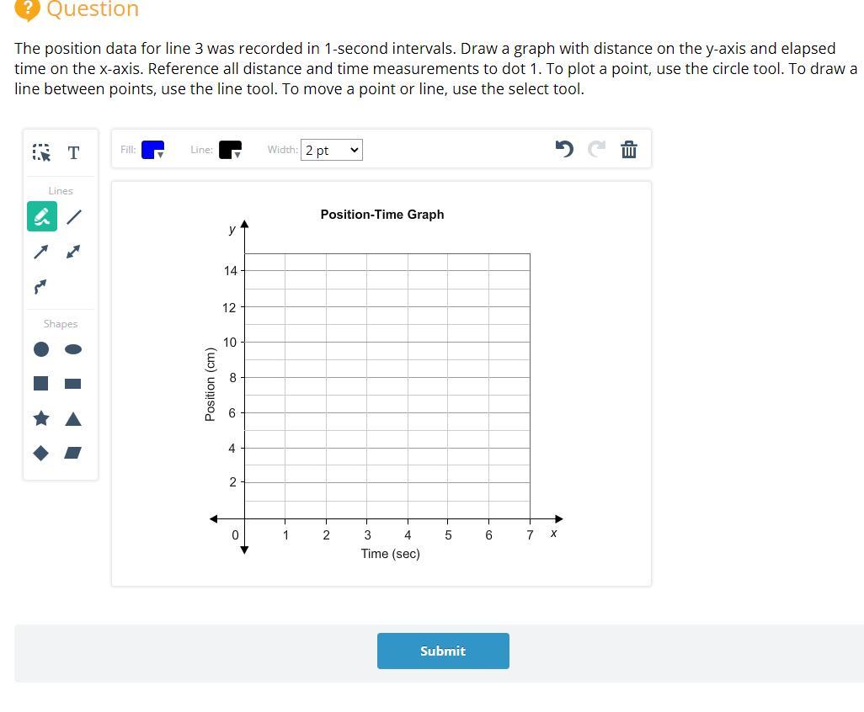Pick the circle shape tool
Screen dimensions: 864x712
(x=41, y=348)
